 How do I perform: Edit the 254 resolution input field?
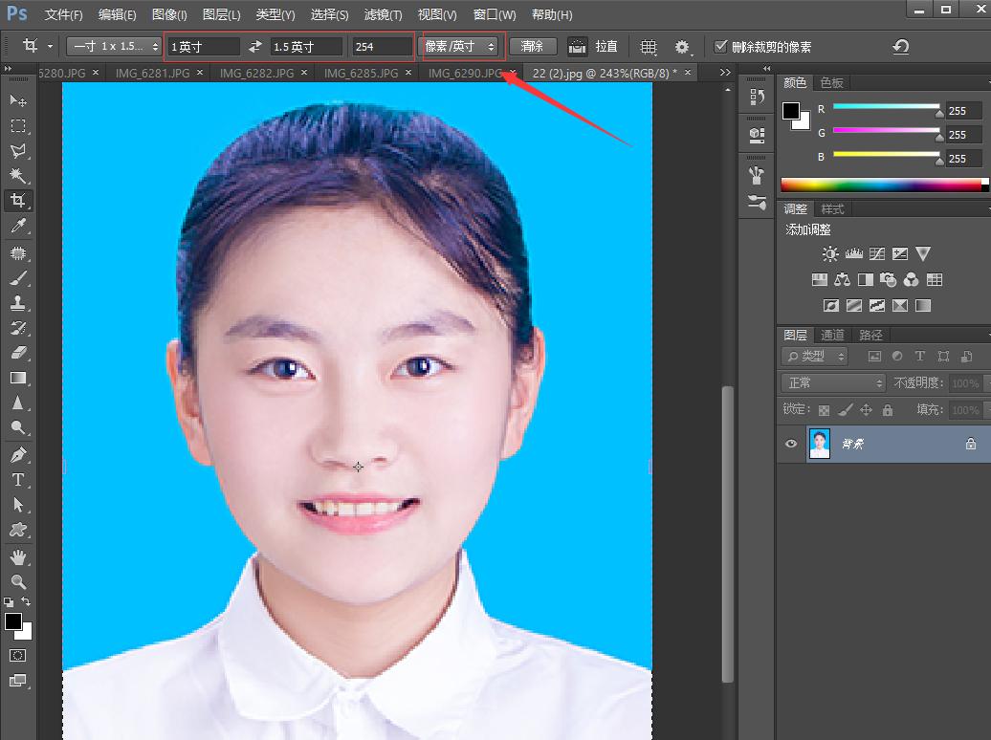[x=381, y=46]
